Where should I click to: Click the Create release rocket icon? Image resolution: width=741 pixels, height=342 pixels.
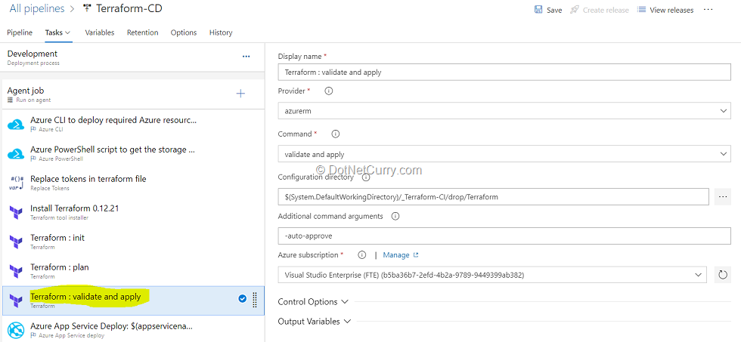tap(574, 9)
